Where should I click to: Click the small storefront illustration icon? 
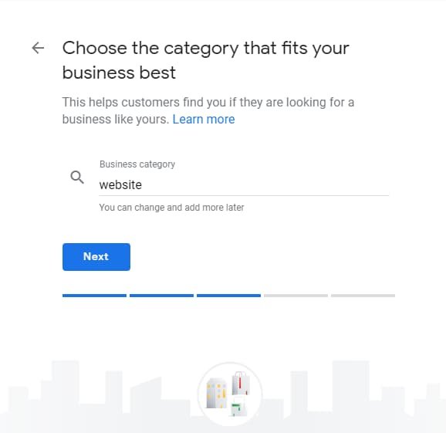click(x=238, y=407)
